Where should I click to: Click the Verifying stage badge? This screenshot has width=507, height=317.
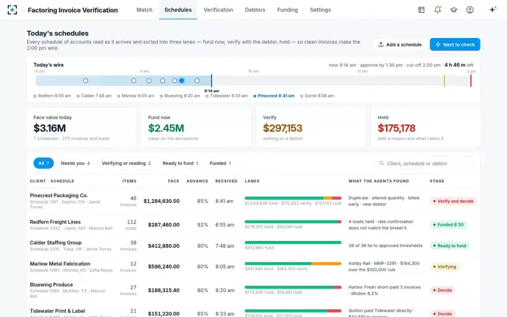click(x=444, y=267)
